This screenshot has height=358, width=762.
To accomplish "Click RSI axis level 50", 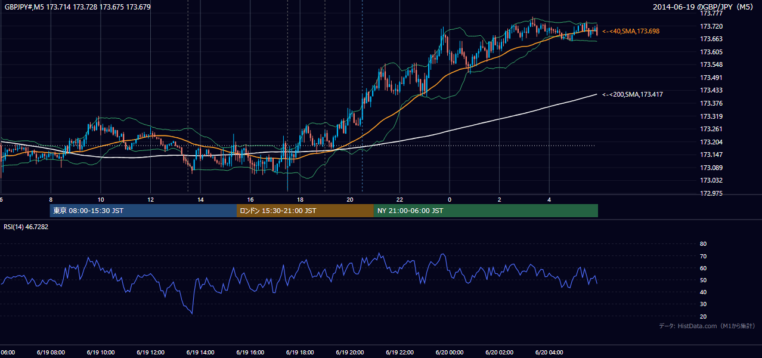I will pos(703,280).
